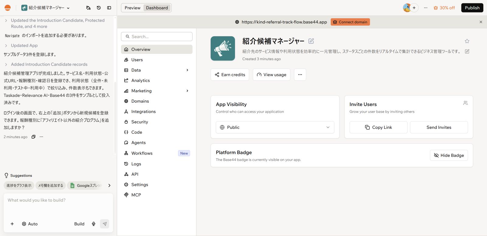Switch to the Dashboard tab

(x=157, y=8)
